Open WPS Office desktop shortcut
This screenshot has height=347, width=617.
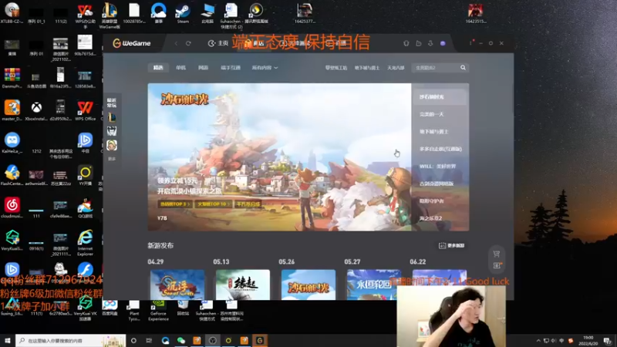click(x=85, y=110)
